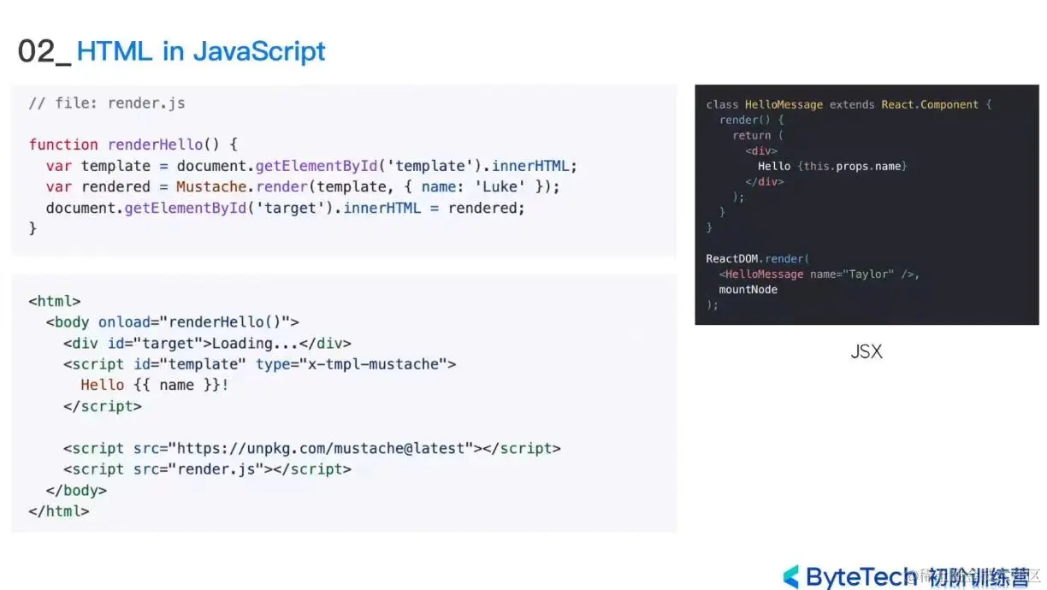This screenshot has height=590, width=1047.
Task: Click the 'var rendered = Mustache.render' line
Action: (304, 186)
